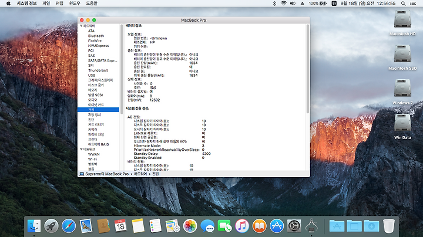
Task: Launch Safari from the dock
Action: pos(69,226)
